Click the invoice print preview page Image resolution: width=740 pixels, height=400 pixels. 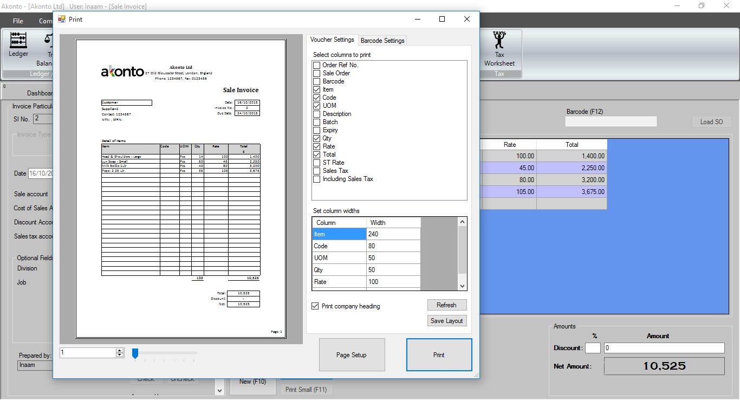pyautogui.click(x=180, y=189)
